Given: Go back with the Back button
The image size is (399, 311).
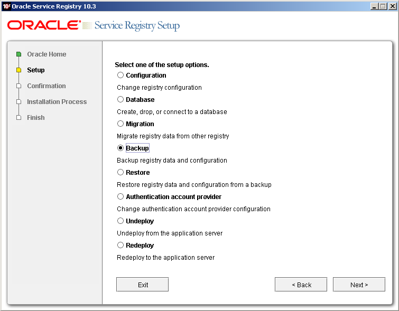Looking at the screenshot, I should [x=301, y=285].
